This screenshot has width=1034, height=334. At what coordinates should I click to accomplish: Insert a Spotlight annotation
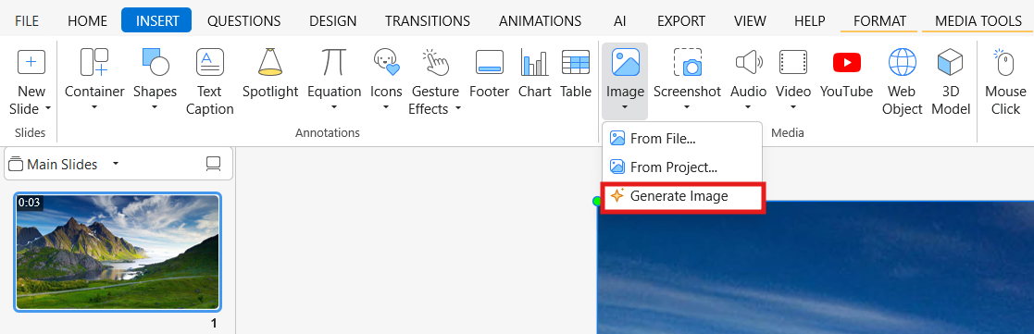269,74
